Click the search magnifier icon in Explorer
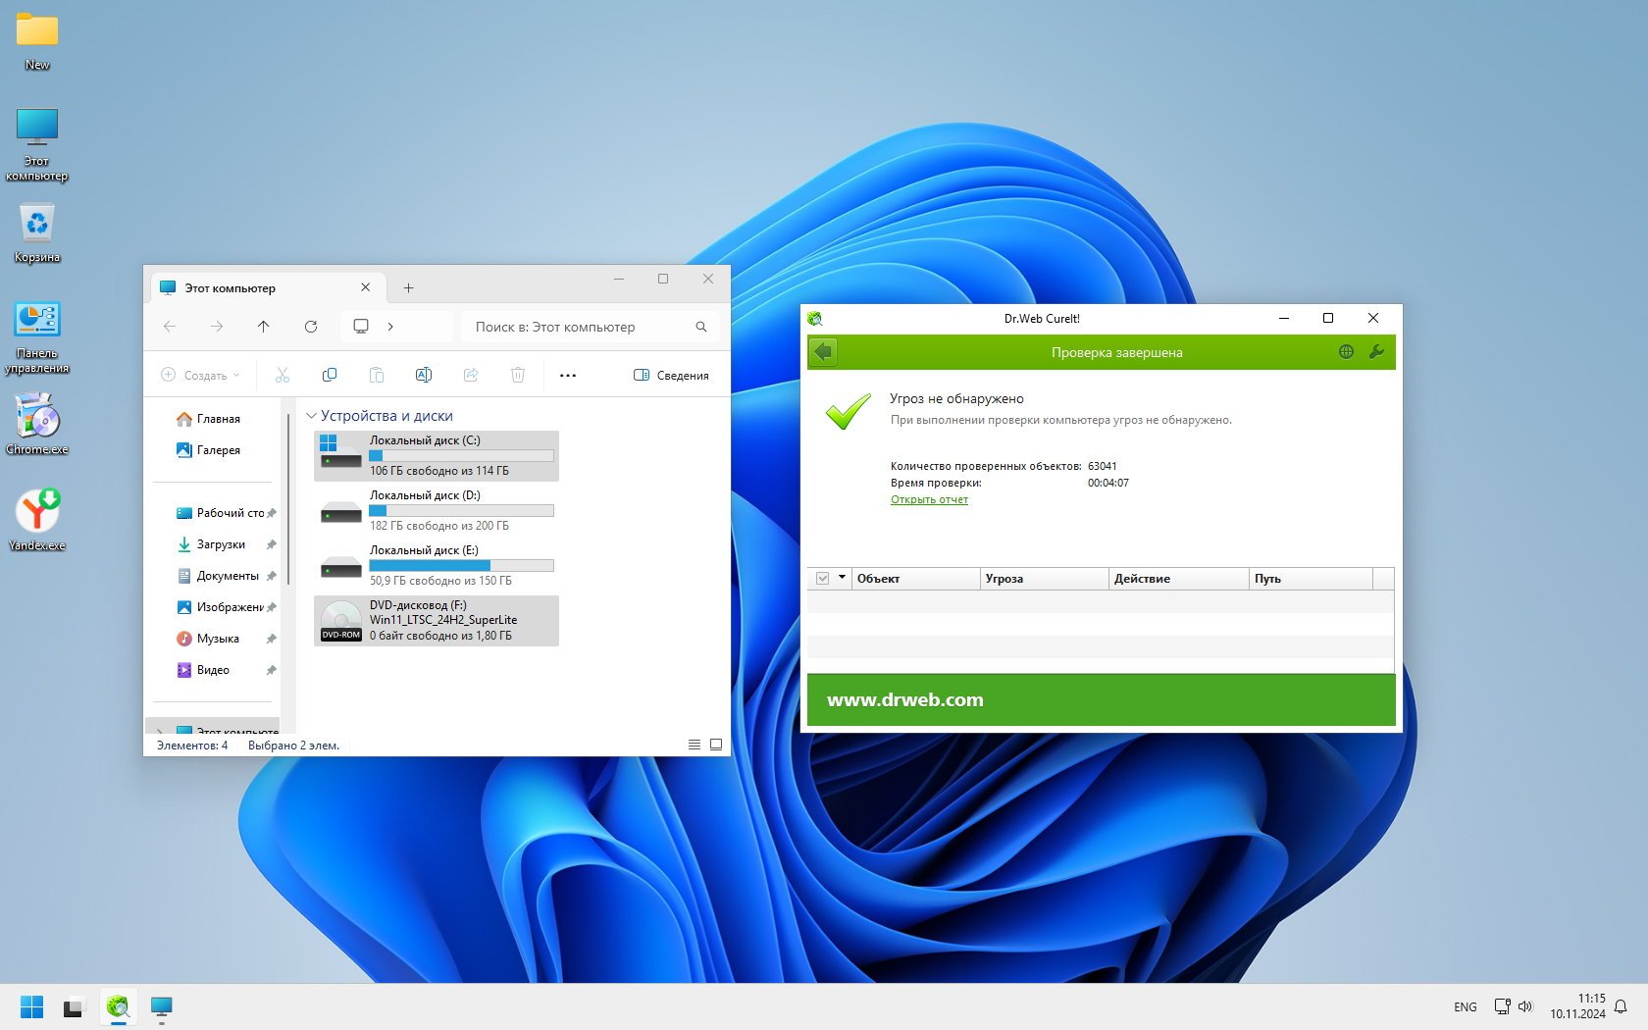This screenshot has width=1648, height=1030. pyautogui.click(x=701, y=327)
